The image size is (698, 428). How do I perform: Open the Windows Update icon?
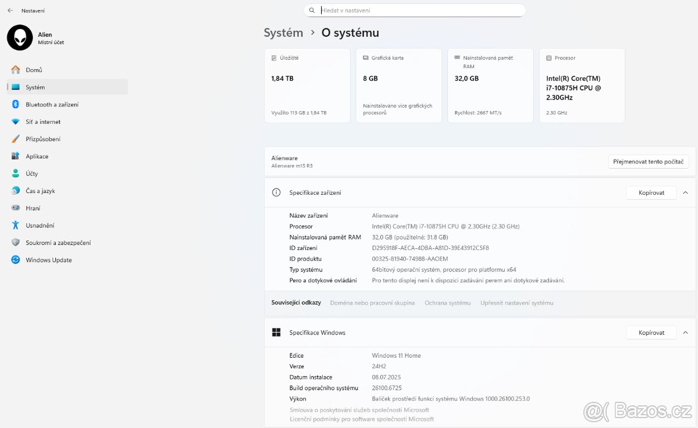point(16,260)
